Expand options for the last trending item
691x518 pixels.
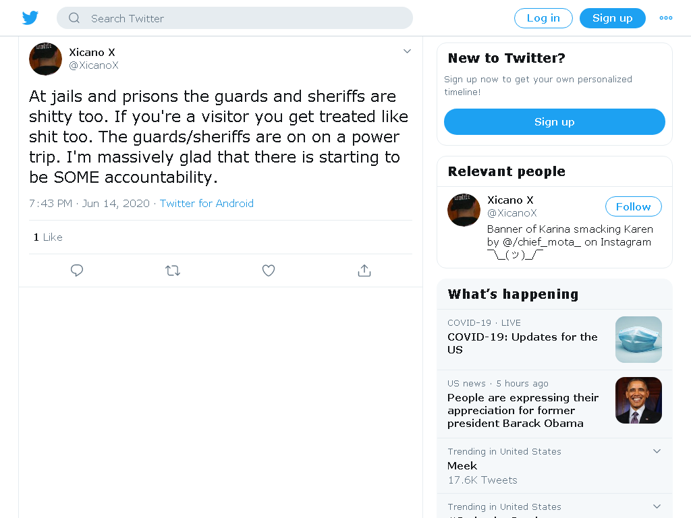[657, 507]
